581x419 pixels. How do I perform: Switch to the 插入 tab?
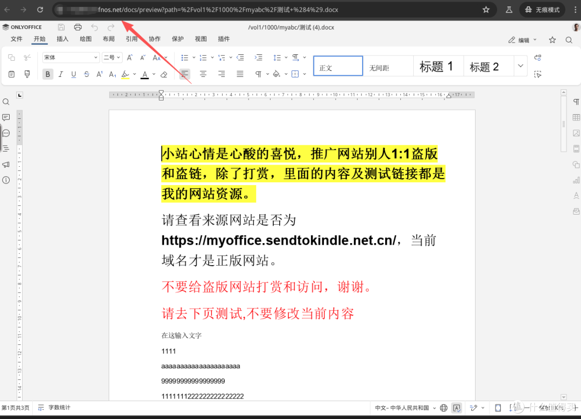tap(62, 39)
